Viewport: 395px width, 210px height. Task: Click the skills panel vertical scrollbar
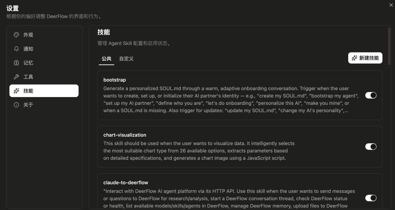pyautogui.click(x=389, y=46)
